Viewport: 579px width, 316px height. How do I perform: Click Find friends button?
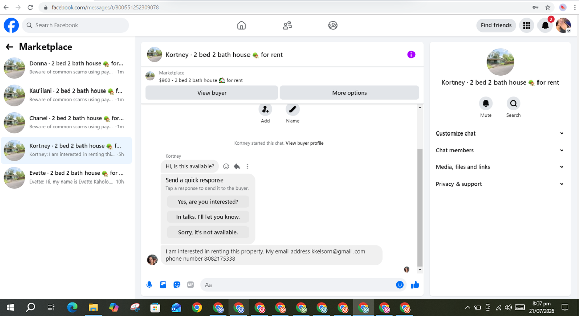click(496, 25)
